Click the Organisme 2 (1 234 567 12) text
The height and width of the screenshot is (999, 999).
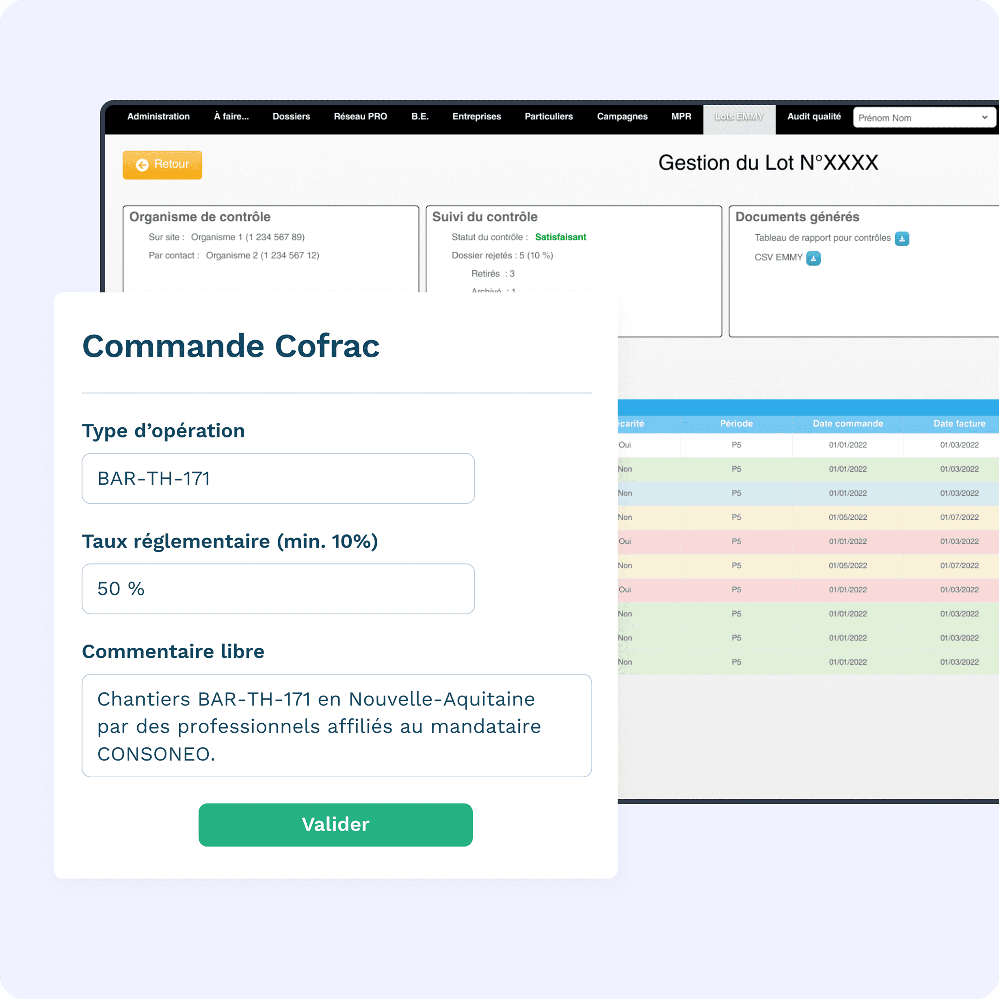point(263,255)
